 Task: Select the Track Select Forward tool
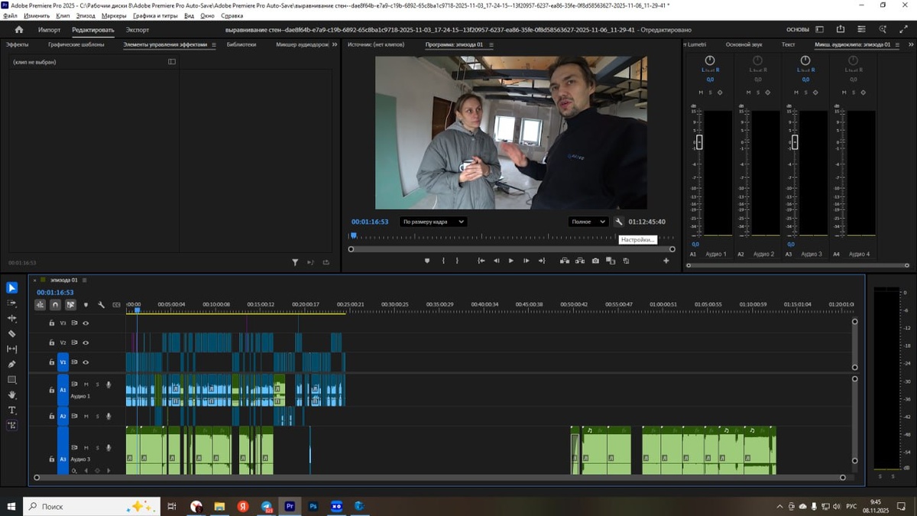tap(11, 303)
